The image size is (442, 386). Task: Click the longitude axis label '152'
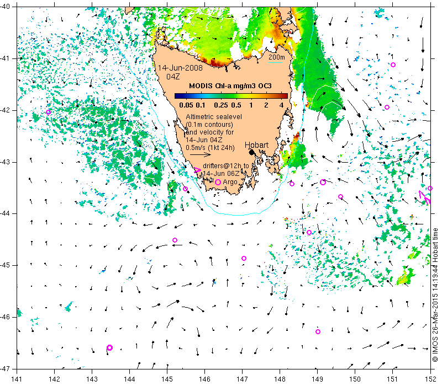[x=430, y=379]
